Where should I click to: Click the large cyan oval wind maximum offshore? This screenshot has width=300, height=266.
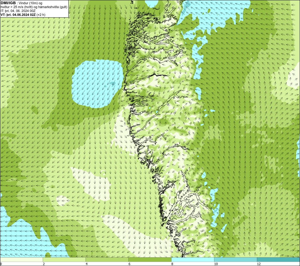97,84
